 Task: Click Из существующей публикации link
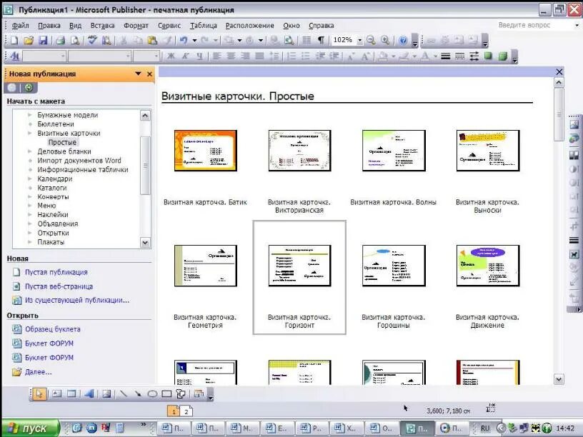tap(77, 300)
